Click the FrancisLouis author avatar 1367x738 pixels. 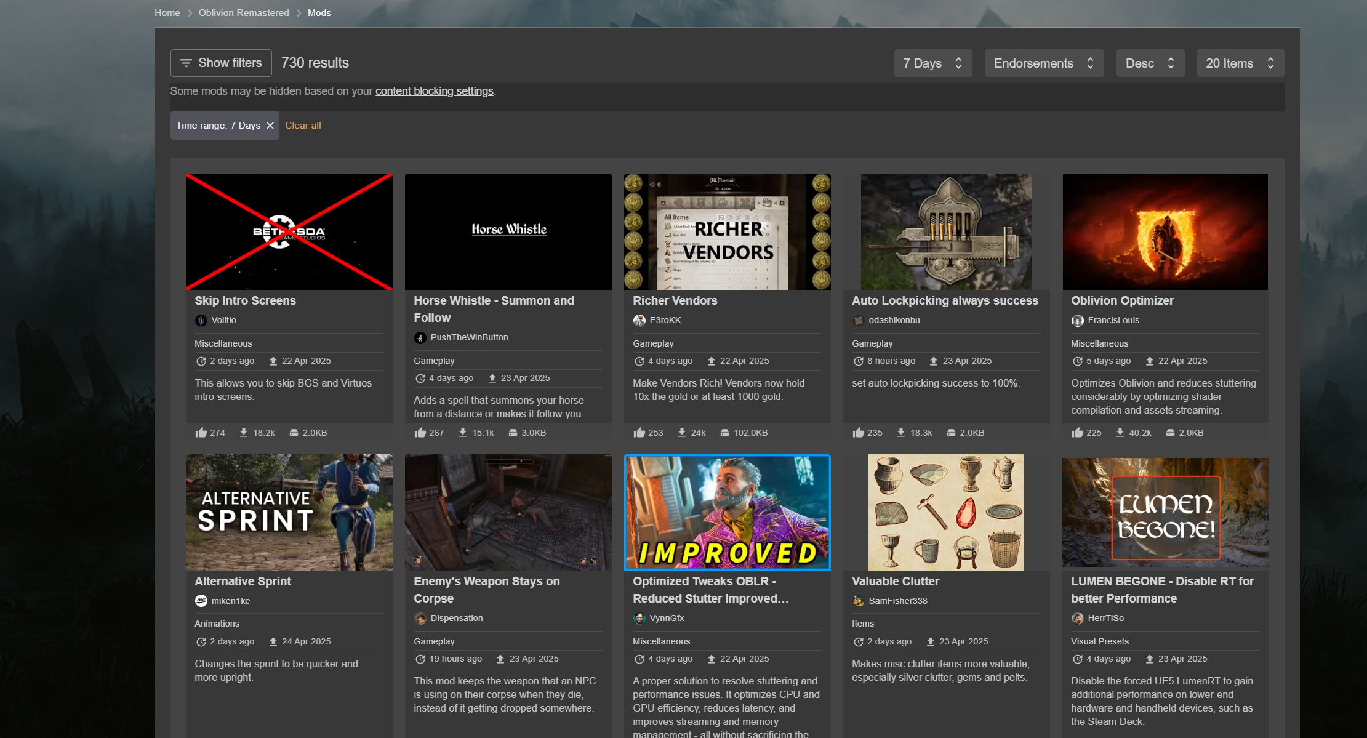pyautogui.click(x=1077, y=321)
